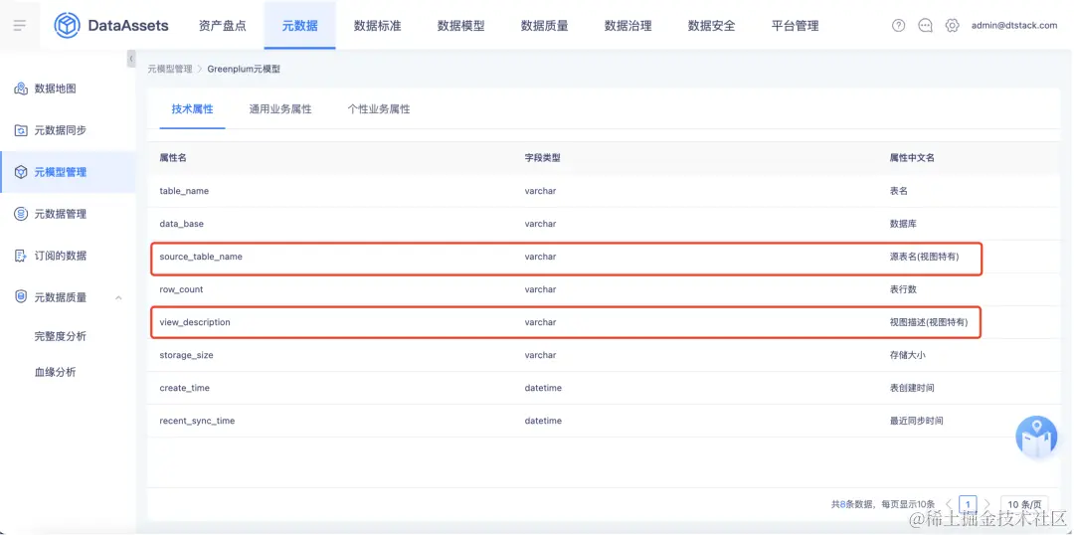Select the recent_sync_time cell
This screenshot has height=535, width=1074.
197,421
